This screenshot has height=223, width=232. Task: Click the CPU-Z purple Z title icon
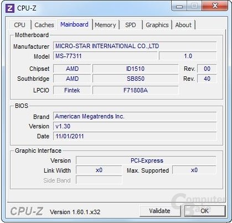[x=10, y=8]
